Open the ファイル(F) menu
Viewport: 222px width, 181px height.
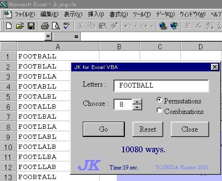tap(25, 14)
